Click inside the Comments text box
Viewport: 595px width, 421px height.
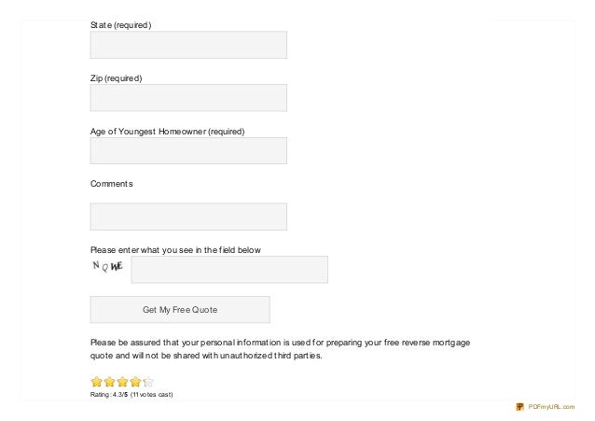point(188,217)
